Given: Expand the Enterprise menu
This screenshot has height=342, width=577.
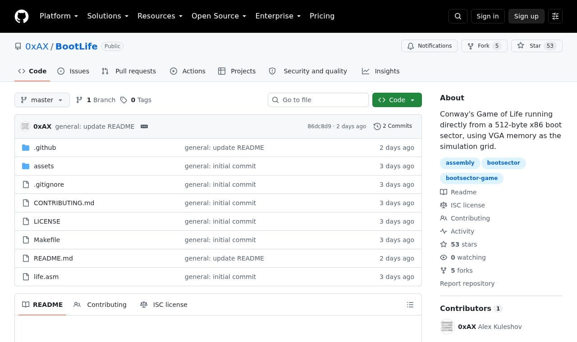Looking at the screenshot, I should tap(278, 16).
